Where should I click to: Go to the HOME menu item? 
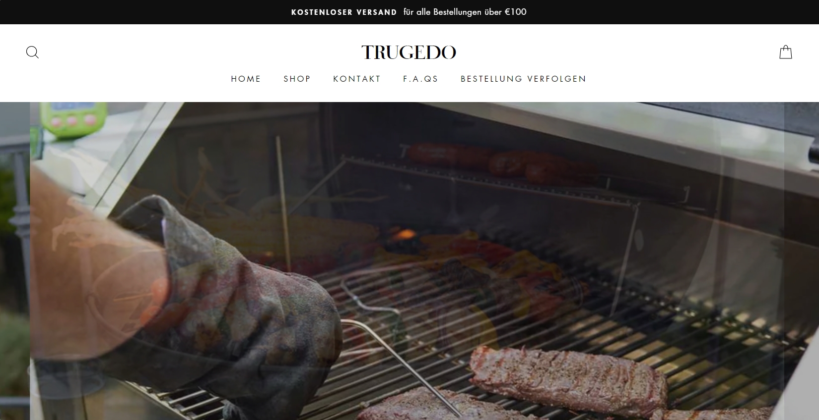point(246,79)
